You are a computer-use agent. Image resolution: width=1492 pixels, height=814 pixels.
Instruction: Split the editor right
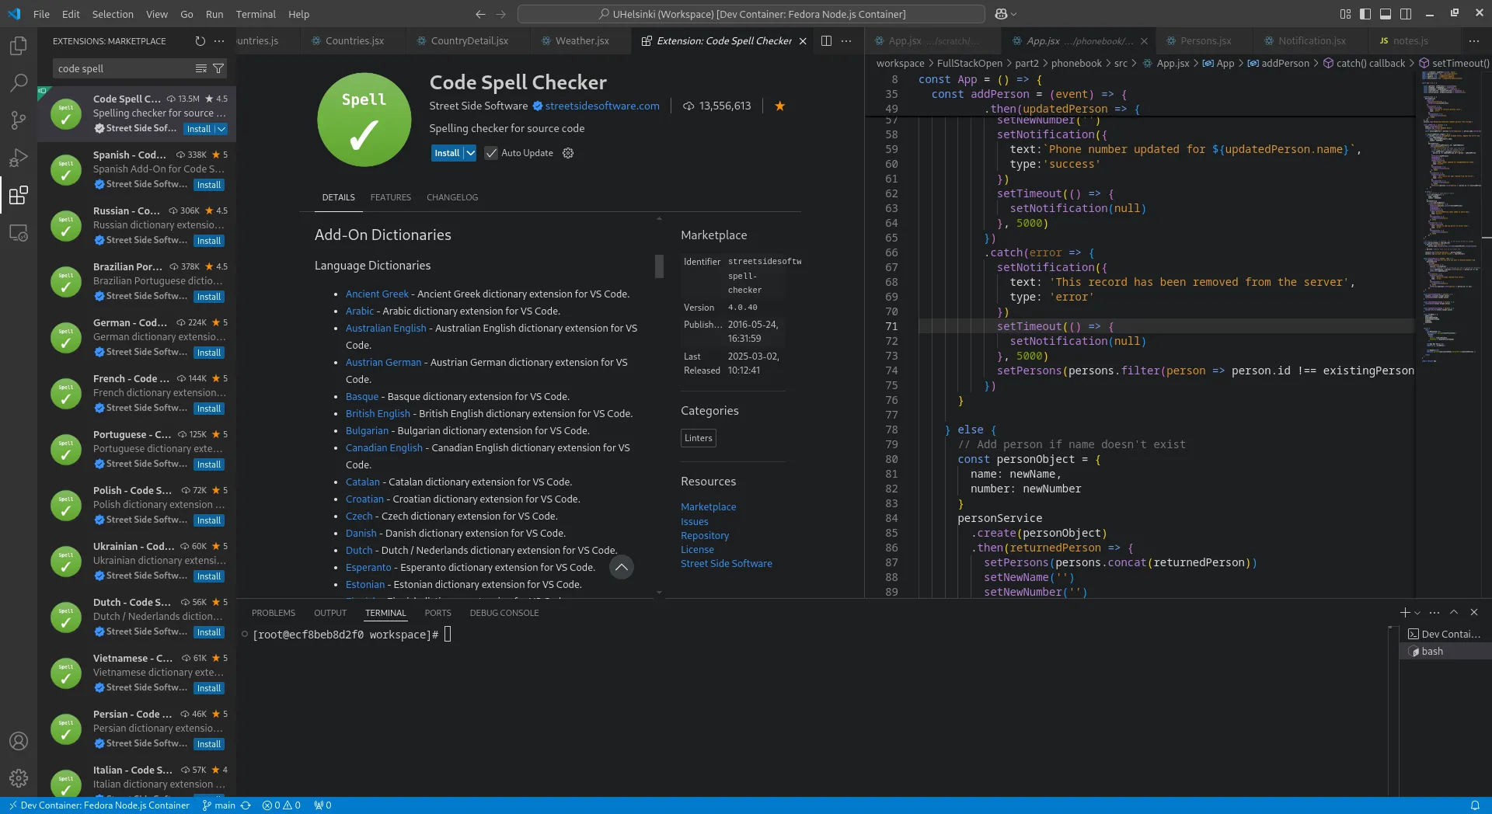click(826, 41)
